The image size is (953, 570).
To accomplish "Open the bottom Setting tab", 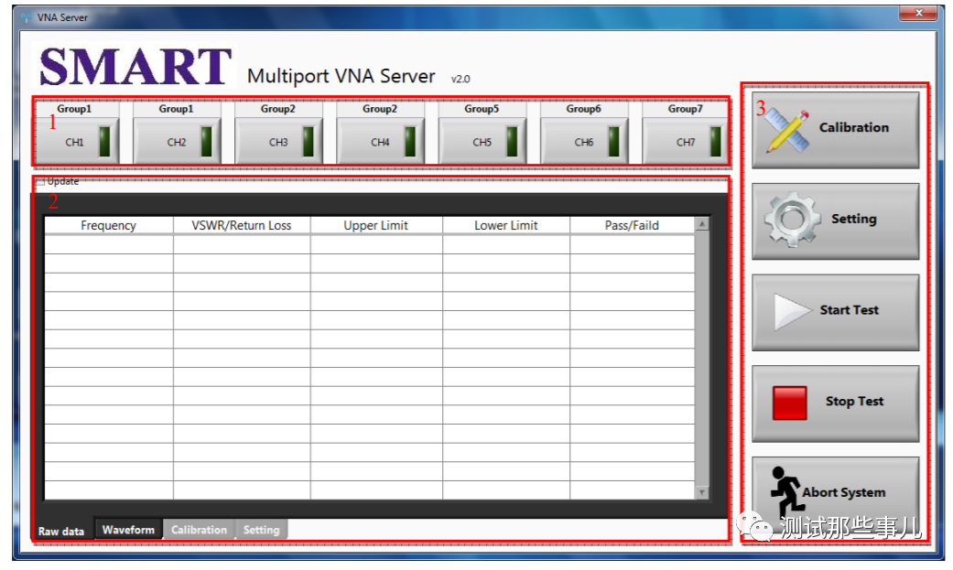I will 261,529.
